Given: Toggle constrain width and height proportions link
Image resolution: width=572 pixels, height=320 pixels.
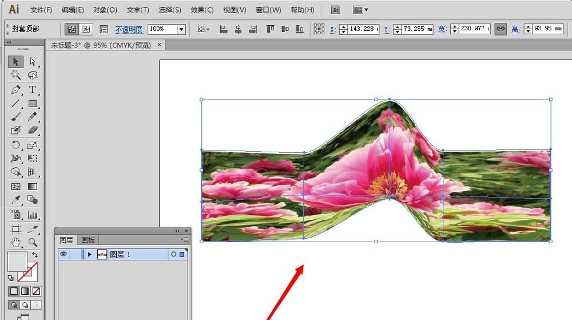Looking at the screenshot, I should (x=500, y=29).
